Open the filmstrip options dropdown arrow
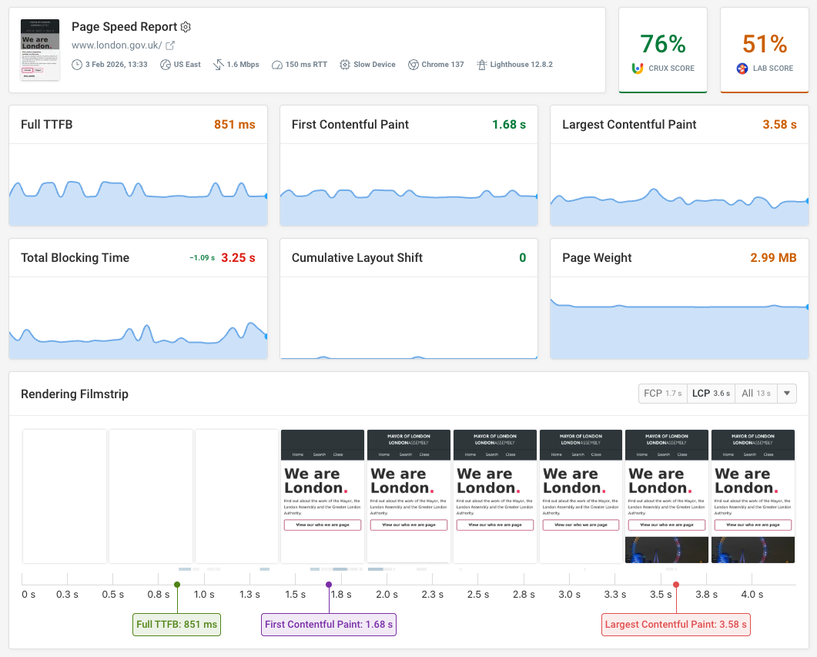Image resolution: width=817 pixels, height=657 pixels. coord(787,394)
